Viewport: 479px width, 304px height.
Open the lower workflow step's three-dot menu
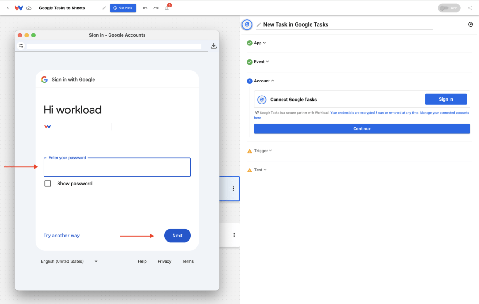point(234,235)
